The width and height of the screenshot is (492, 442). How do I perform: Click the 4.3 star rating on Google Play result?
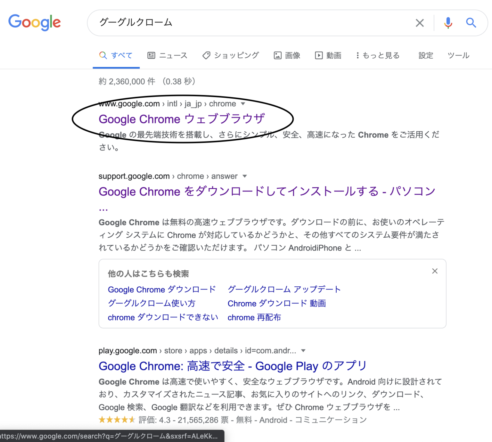point(117,420)
